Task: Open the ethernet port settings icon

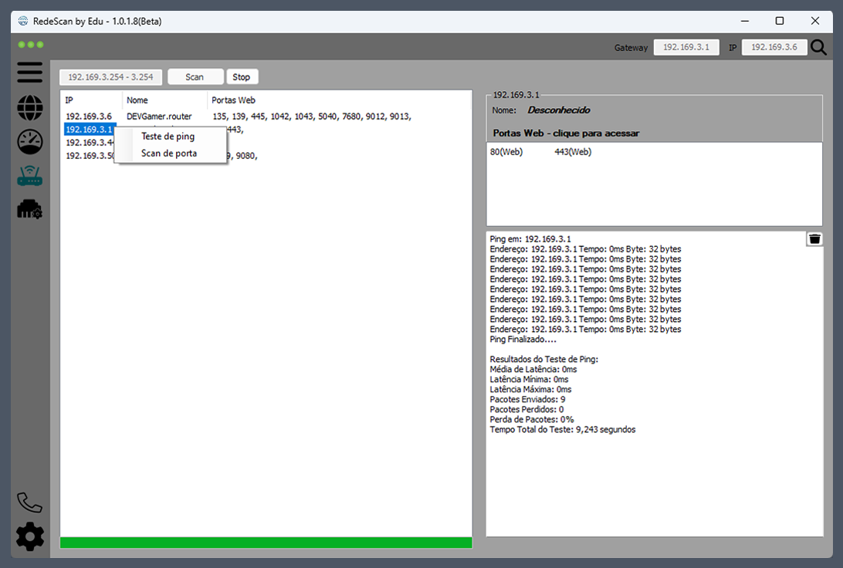Action: pyautogui.click(x=30, y=208)
